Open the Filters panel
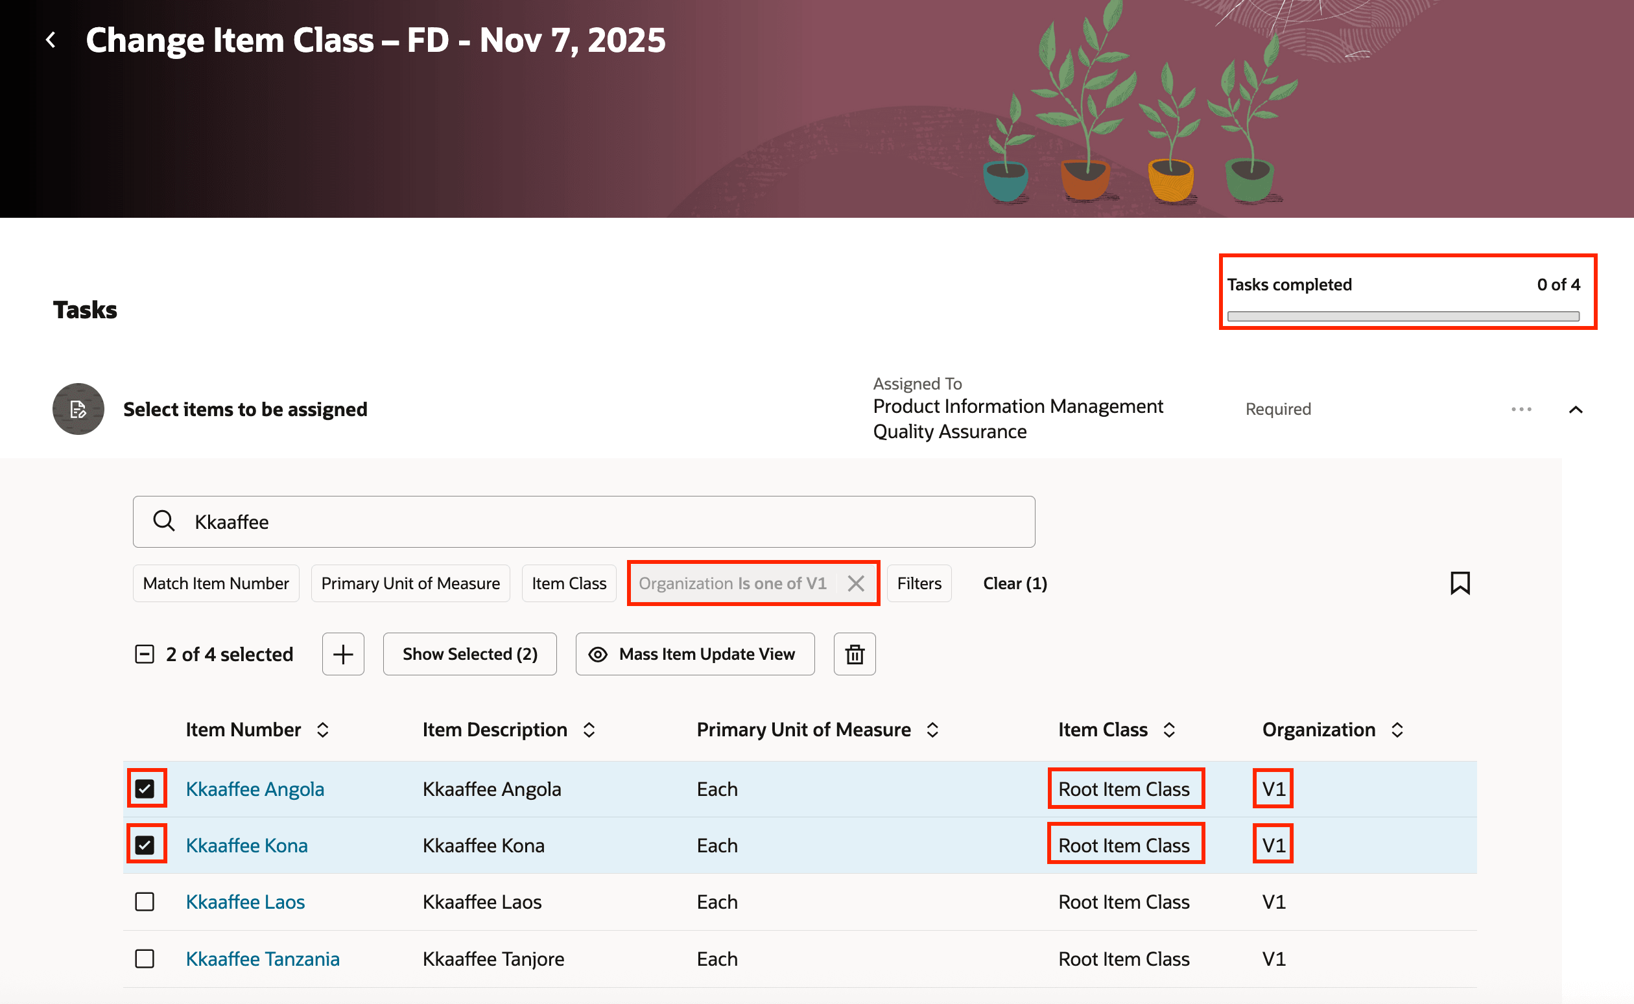The height and width of the screenshot is (1004, 1634). [919, 583]
